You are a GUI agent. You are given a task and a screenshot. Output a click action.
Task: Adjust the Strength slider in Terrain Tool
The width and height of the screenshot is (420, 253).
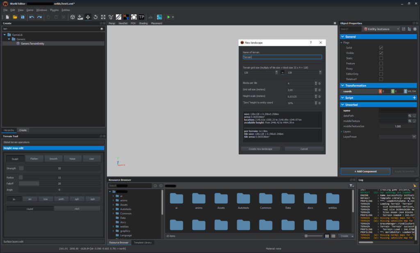coord(59,168)
